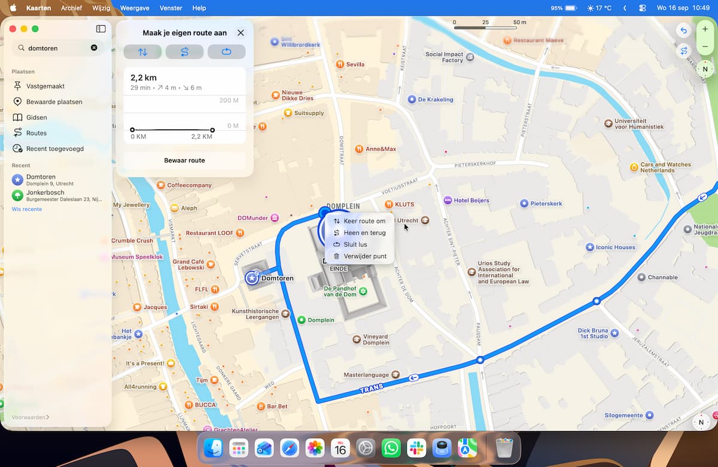Open the Weergave menu

(x=134, y=8)
